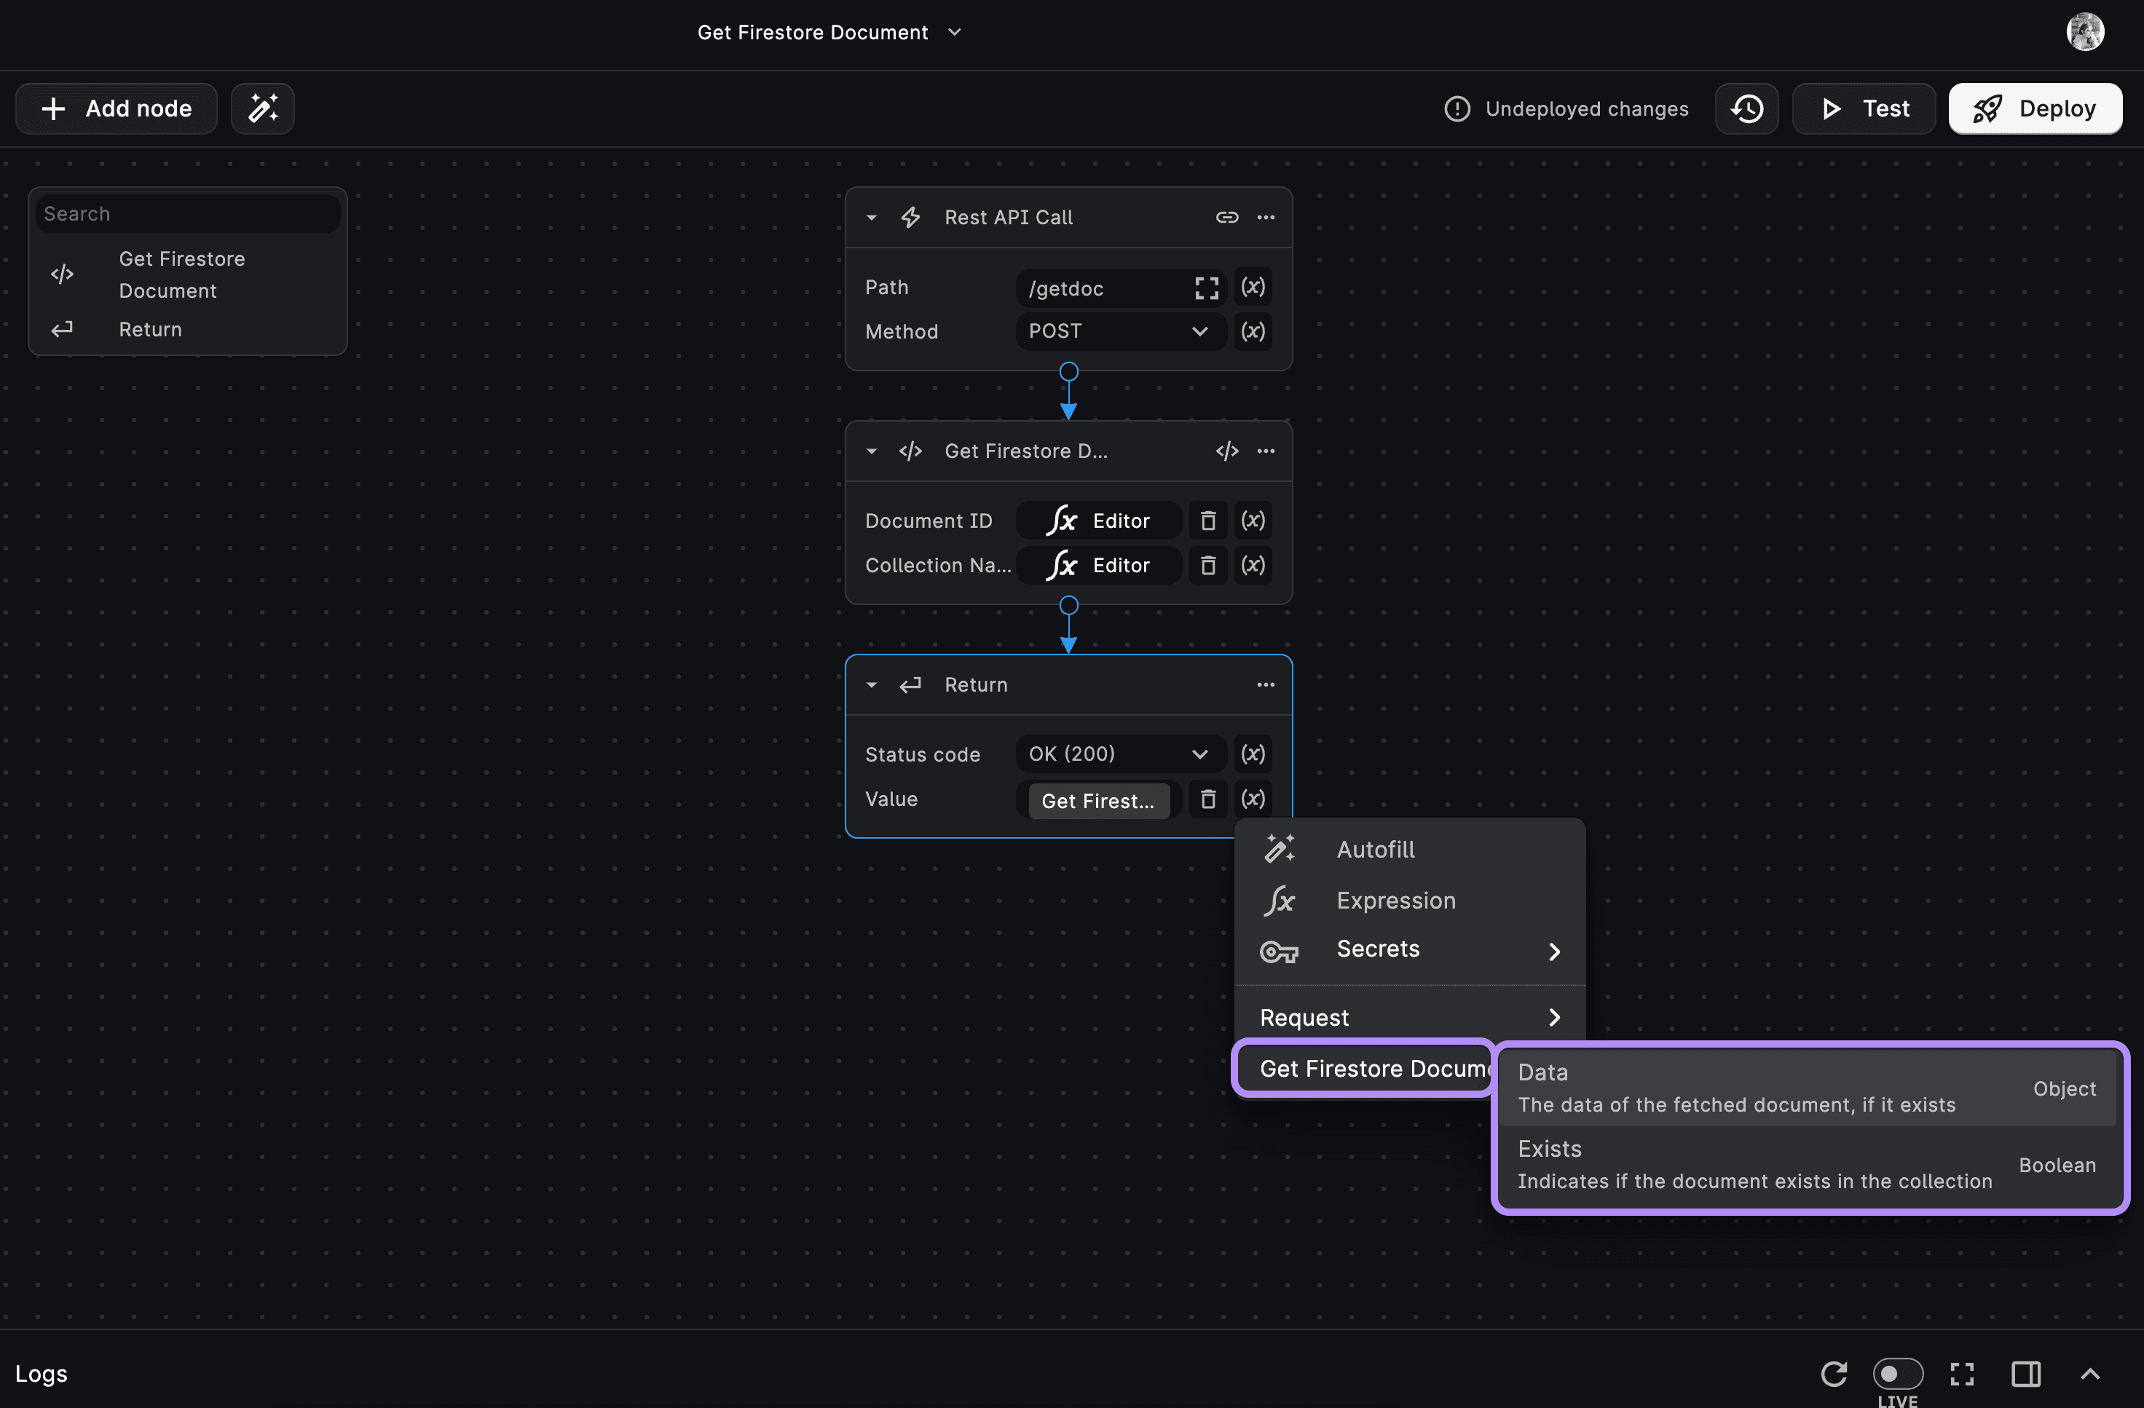Expand the Logs panel with chevron up
This screenshot has width=2144, height=1408.
point(2090,1373)
